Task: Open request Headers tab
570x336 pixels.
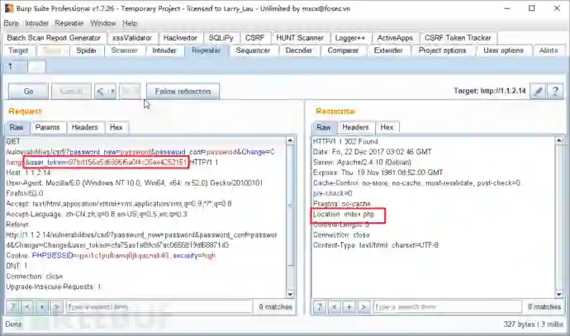Action: (85, 127)
